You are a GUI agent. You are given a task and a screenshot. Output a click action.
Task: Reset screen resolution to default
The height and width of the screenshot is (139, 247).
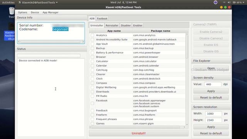pyautogui.click(x=211, y=133)
